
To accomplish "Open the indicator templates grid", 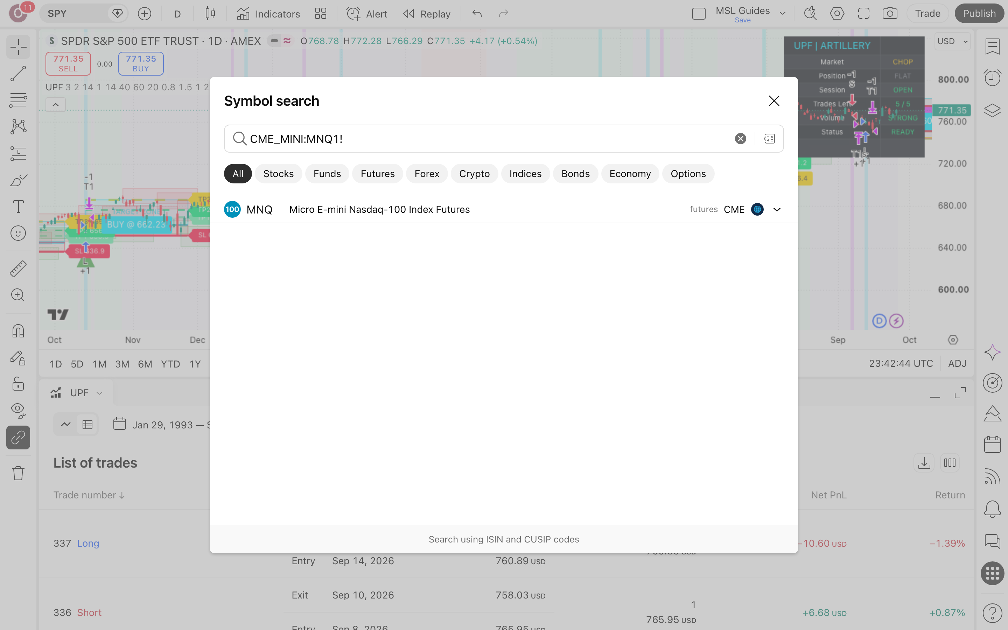I will point(321,14).
